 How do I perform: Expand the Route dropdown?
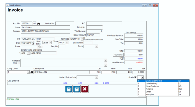38,47
